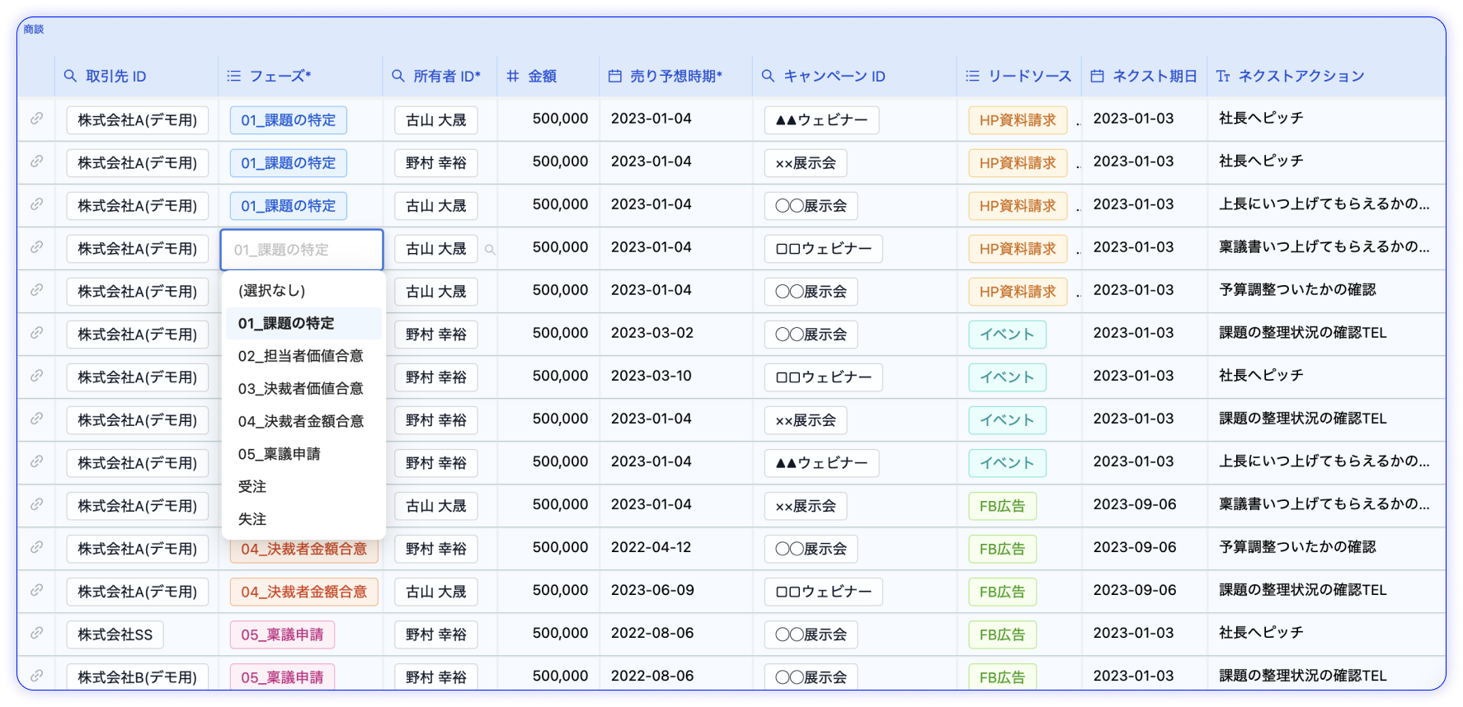The width and height of the screenshot is (1463, 707).
Task: Click the 商談 title label above the table
Action: pyautogui.click(x=34, y=29)
